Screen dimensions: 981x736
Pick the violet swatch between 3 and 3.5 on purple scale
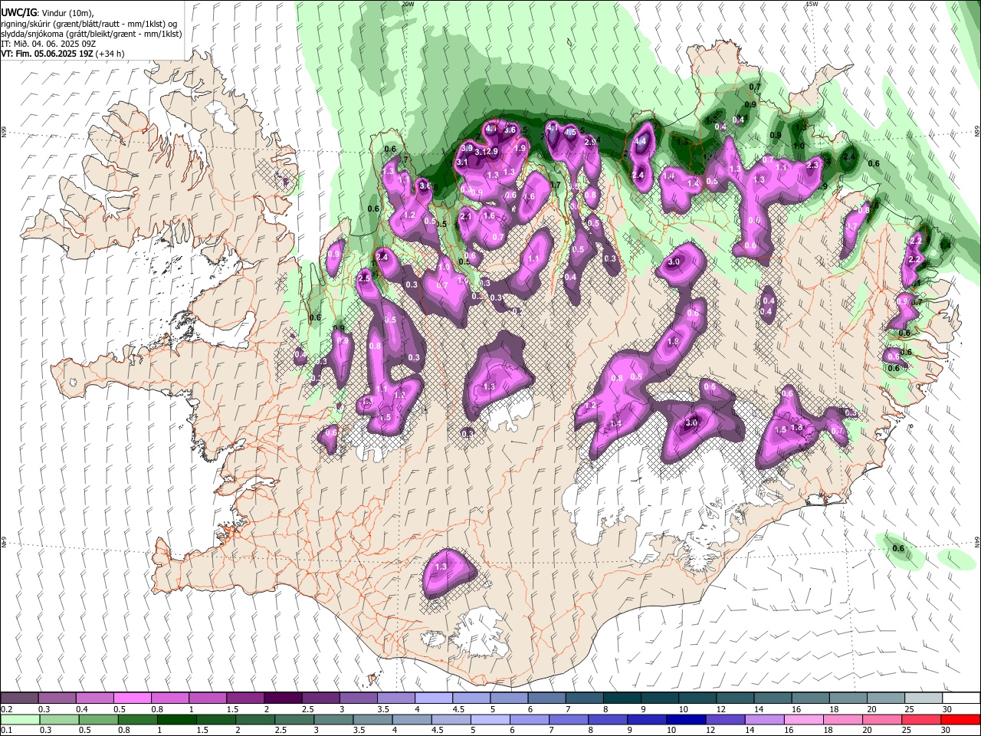click(357, 698)
